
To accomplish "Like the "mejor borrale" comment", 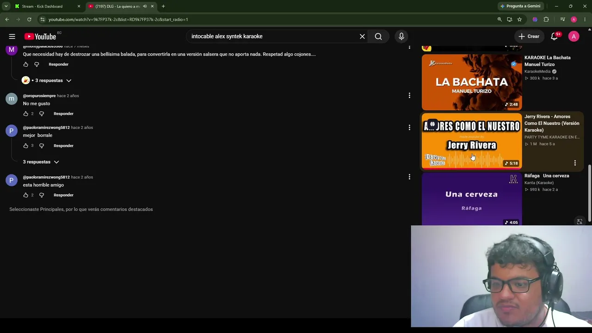I will click(26, 146).
